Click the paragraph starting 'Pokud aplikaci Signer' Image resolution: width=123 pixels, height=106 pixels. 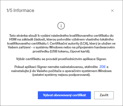(61, 71)
